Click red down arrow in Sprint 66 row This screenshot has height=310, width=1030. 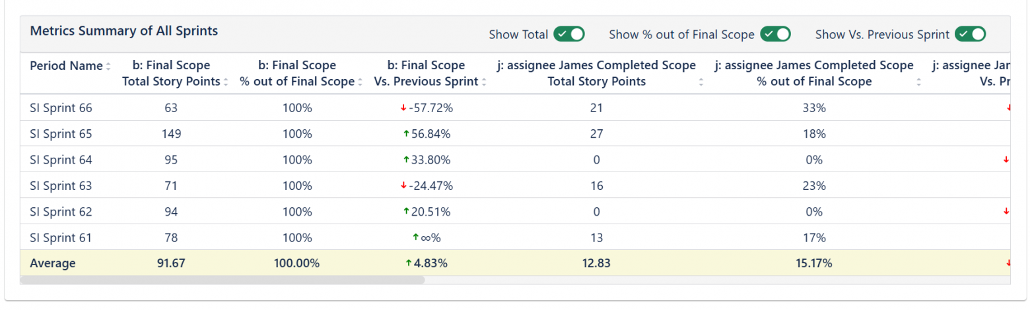[403, 108]
